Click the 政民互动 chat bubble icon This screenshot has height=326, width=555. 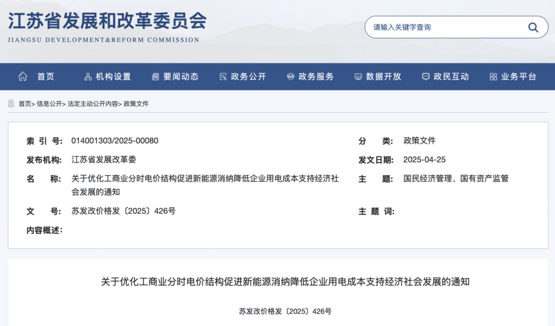[x=425, y=76]
